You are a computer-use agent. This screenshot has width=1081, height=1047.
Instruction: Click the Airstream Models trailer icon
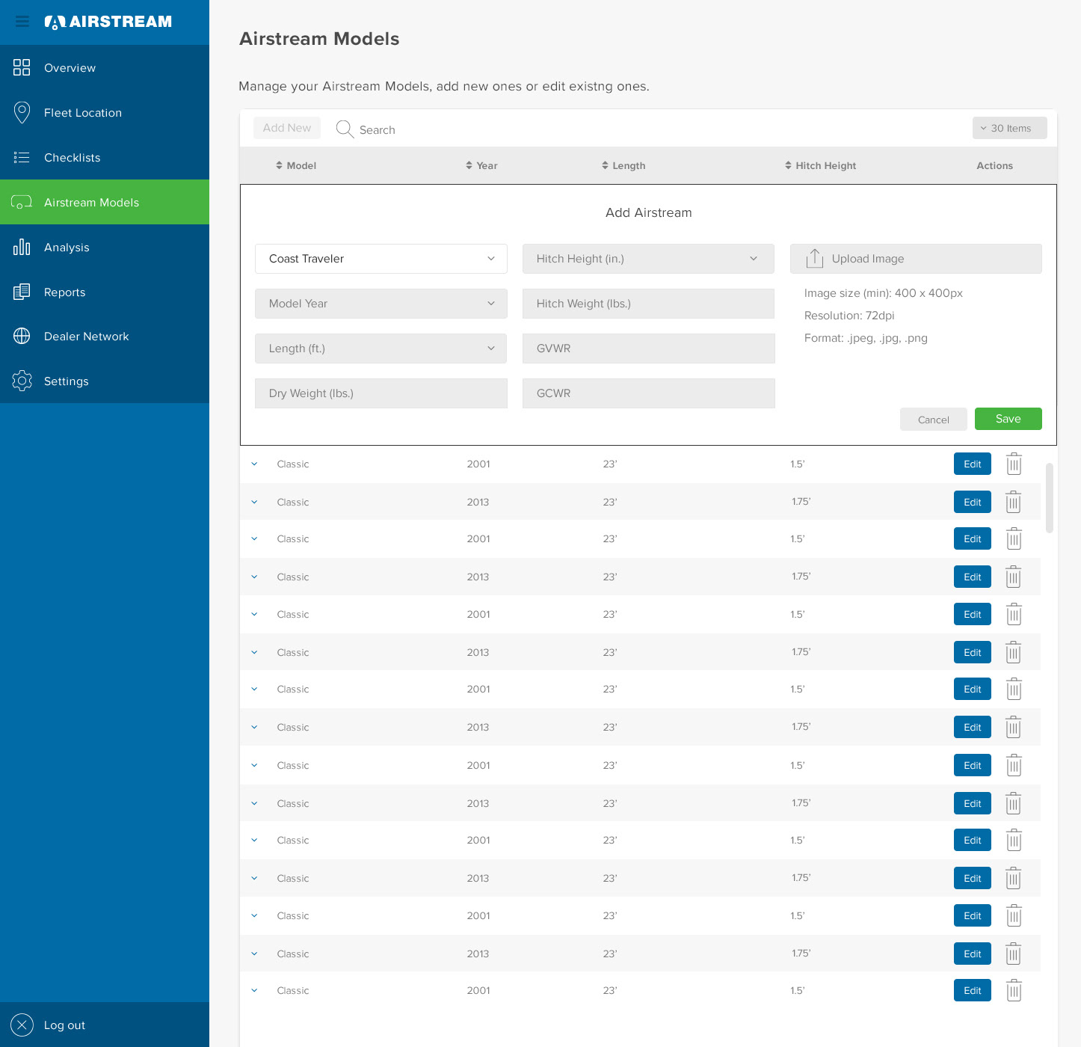(22, 202)
